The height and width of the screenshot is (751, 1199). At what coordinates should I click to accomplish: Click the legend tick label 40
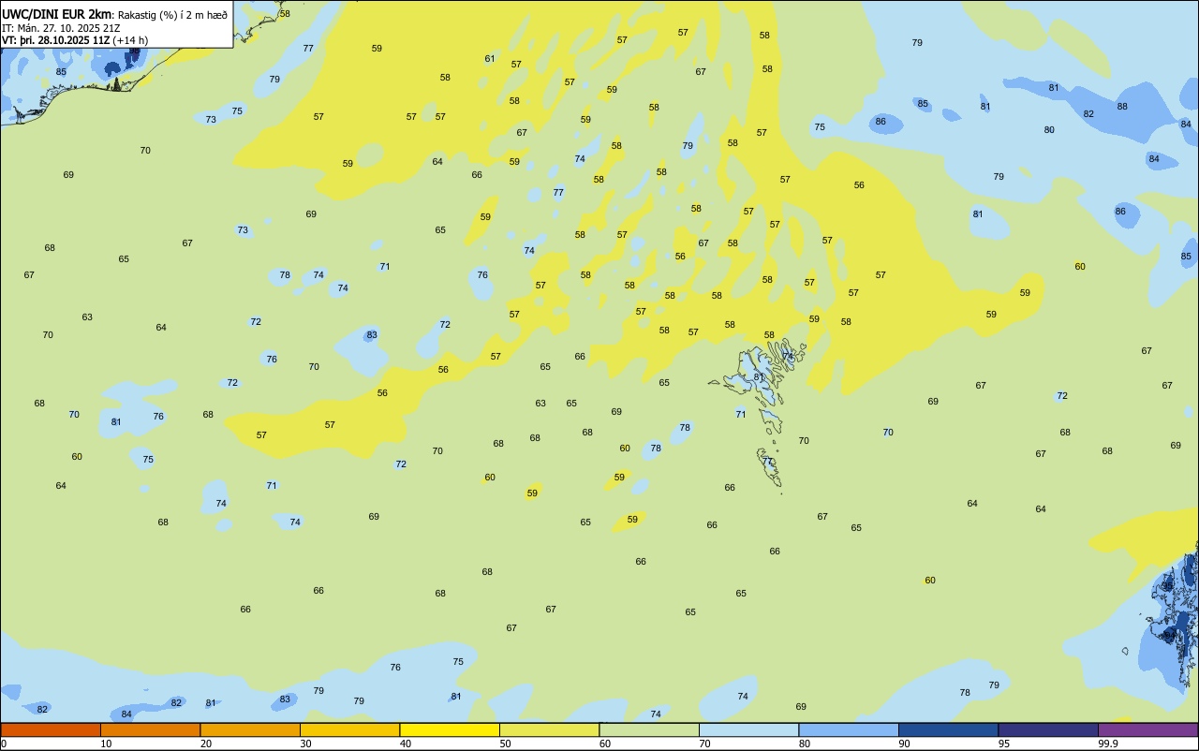pyautogui.click(x=406, y=744)
